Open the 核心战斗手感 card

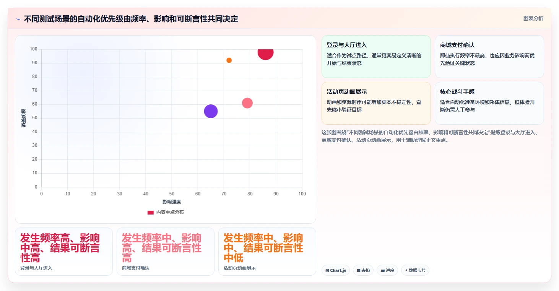pyautogui.click(x=489, y=103)
